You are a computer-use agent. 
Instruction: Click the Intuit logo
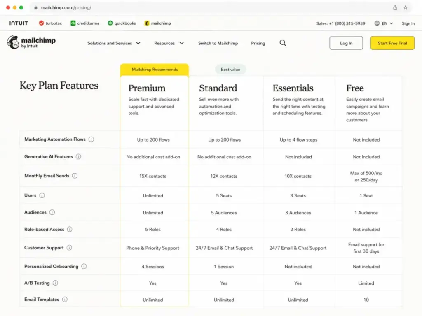(x=19, y=23)
